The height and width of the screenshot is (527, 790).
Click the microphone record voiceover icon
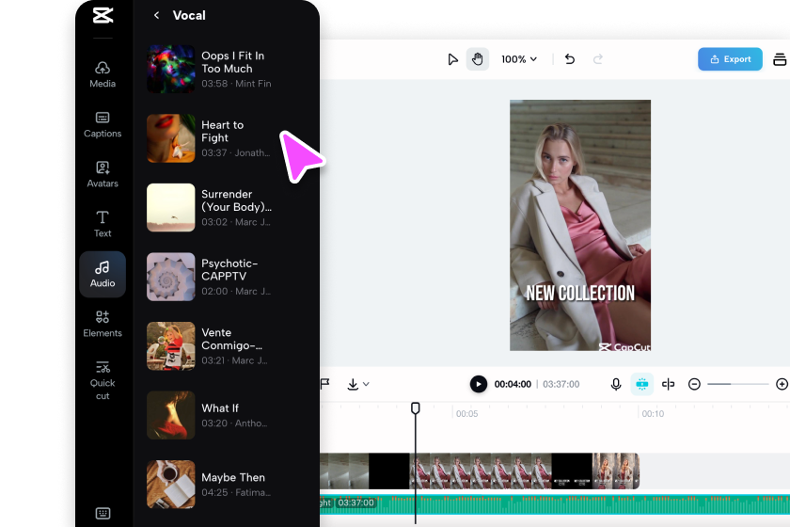point(616,384)
